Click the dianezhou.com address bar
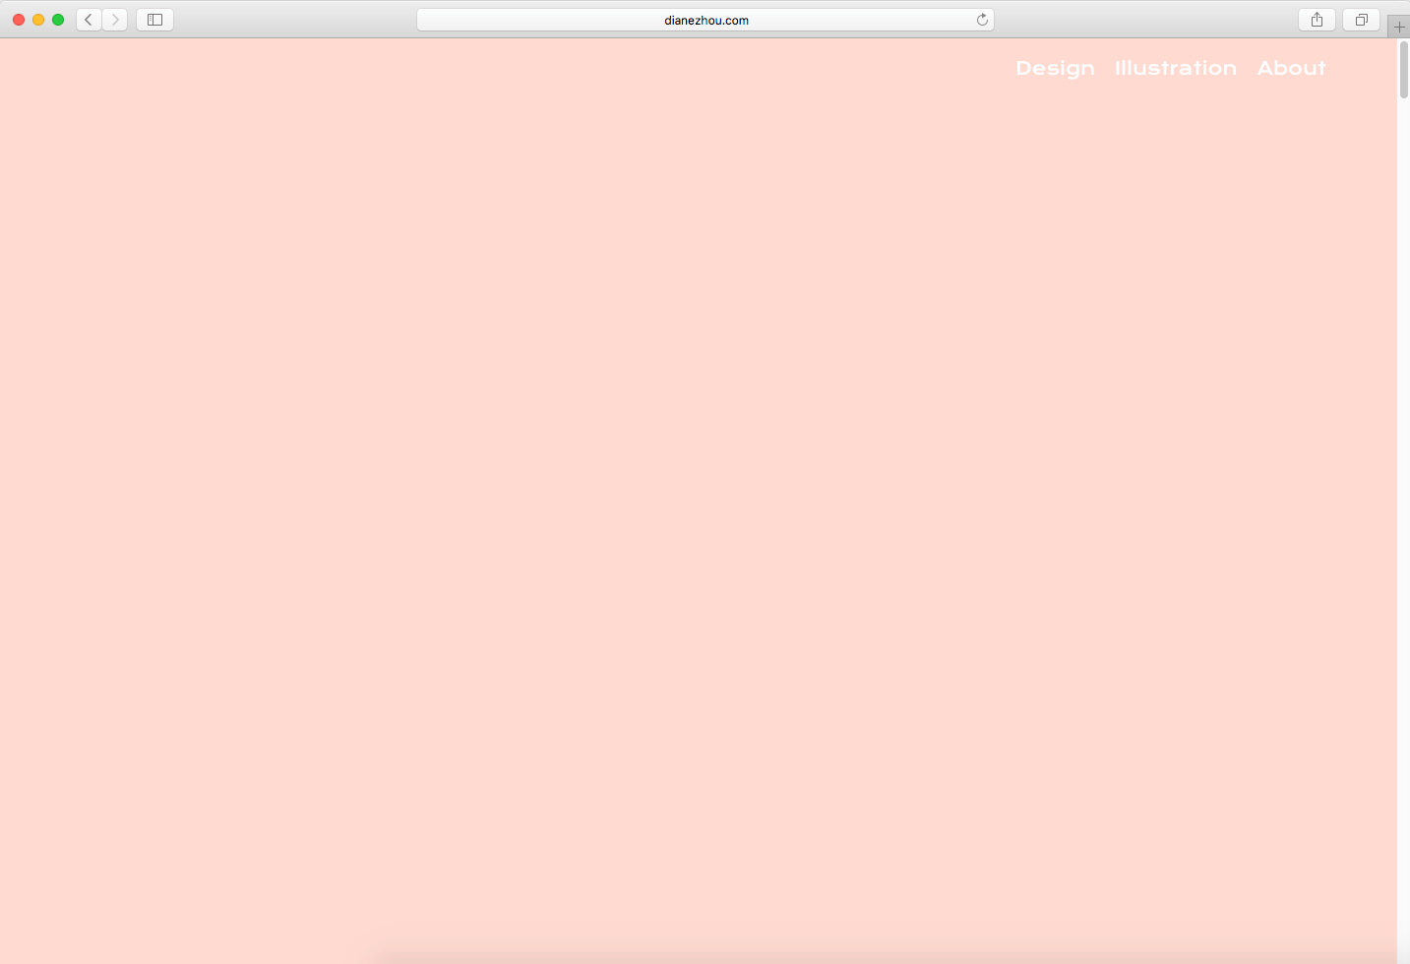Image resolution: width=1410 pixels, height=964 pixels. click(705, 20)
